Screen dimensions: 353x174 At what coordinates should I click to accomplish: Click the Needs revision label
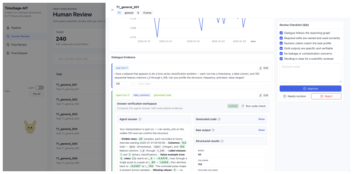click(x=297, y=96)
